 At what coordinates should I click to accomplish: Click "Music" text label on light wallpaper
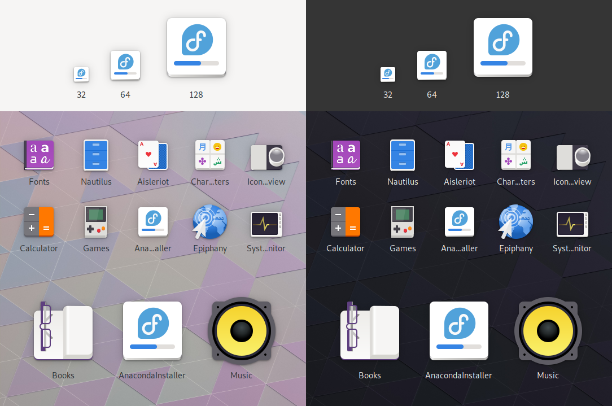coord(241,375)
